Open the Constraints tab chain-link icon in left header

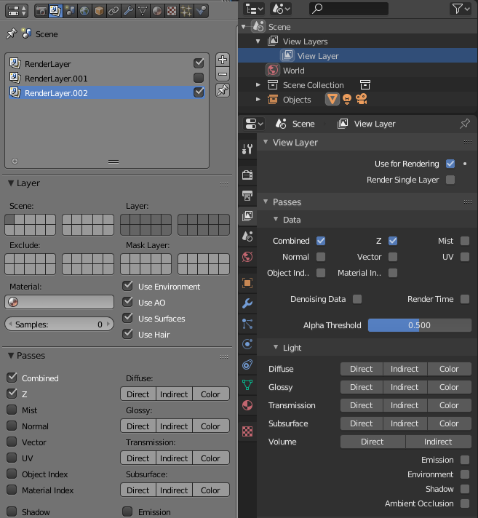[113, 11]
